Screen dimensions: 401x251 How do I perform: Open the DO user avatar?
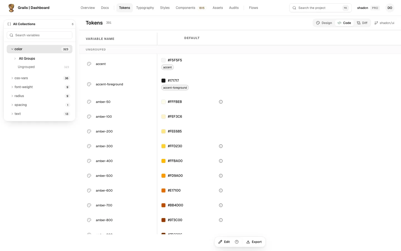coord(390,8)
